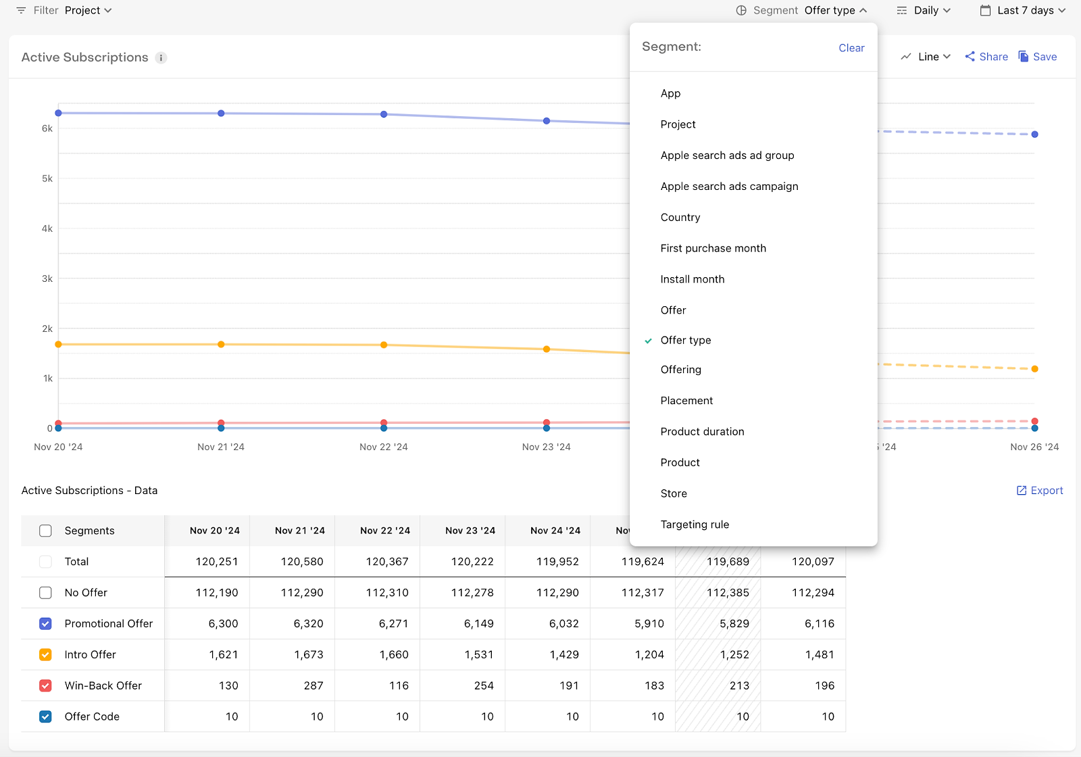Toggle the Segments select-all checkbox
1081x757 pixels.
tap(45, 531)
